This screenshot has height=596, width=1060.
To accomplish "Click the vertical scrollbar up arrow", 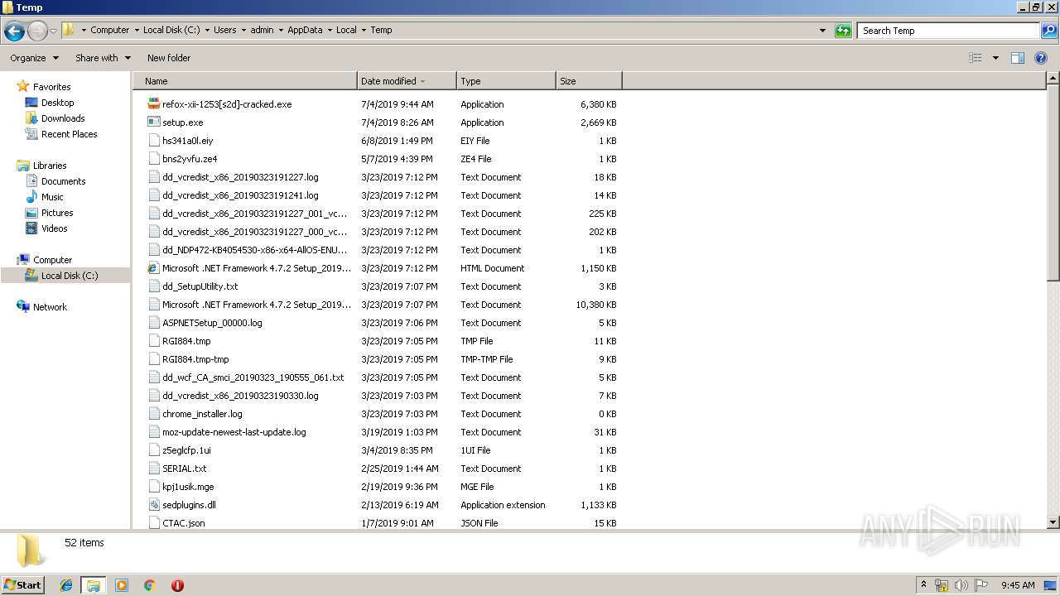I will pyautogui.click(x=1053, y=79).
